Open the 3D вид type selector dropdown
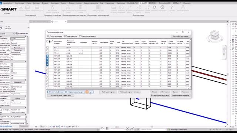This screenshot has width=237, height=133. point(28,27)
